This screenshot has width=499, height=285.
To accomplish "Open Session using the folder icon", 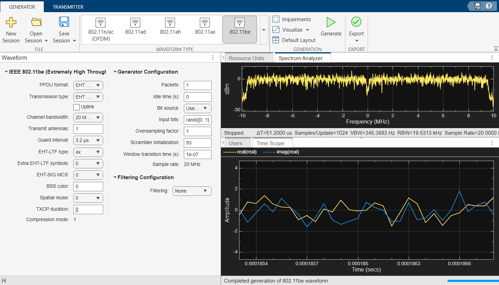I will [x=36, y=23].
